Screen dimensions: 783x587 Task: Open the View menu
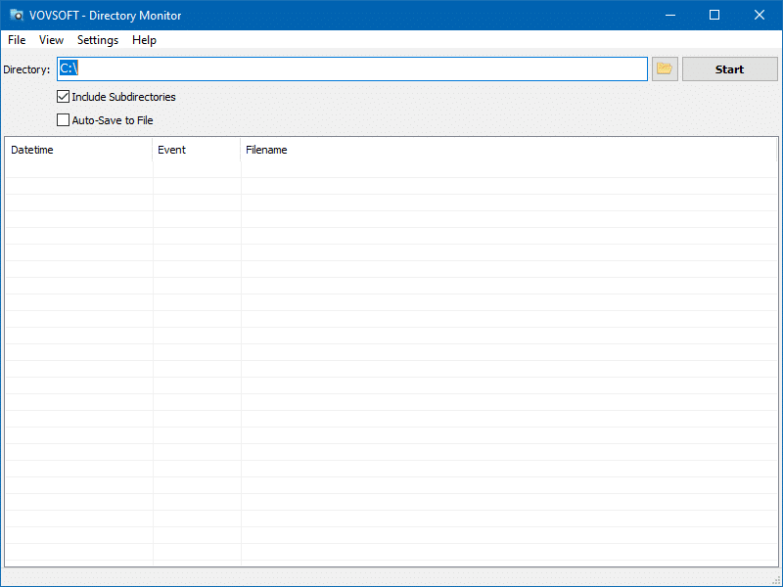pyautogui.click(x=51, y=40)
